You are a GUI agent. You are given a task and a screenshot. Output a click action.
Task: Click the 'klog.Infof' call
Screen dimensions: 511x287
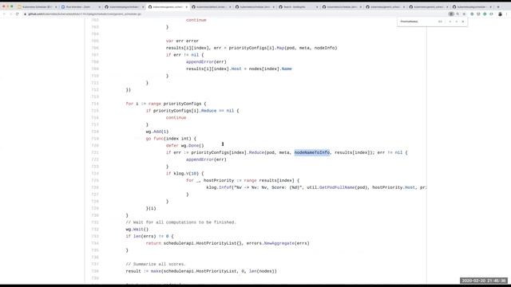[219, 187]
